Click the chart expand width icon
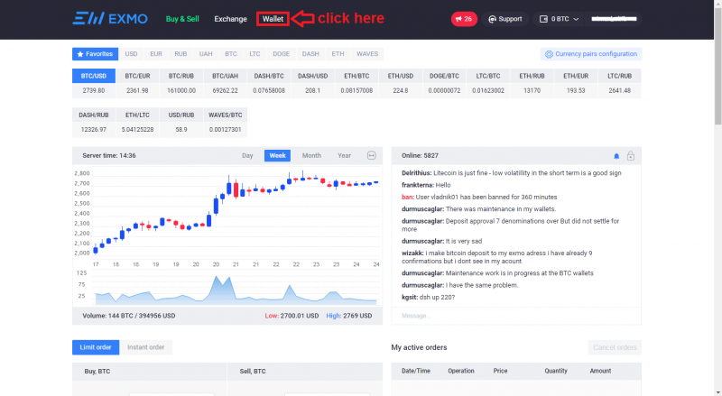The height and width of the screenshot is (396, 722). coord(372,156)
